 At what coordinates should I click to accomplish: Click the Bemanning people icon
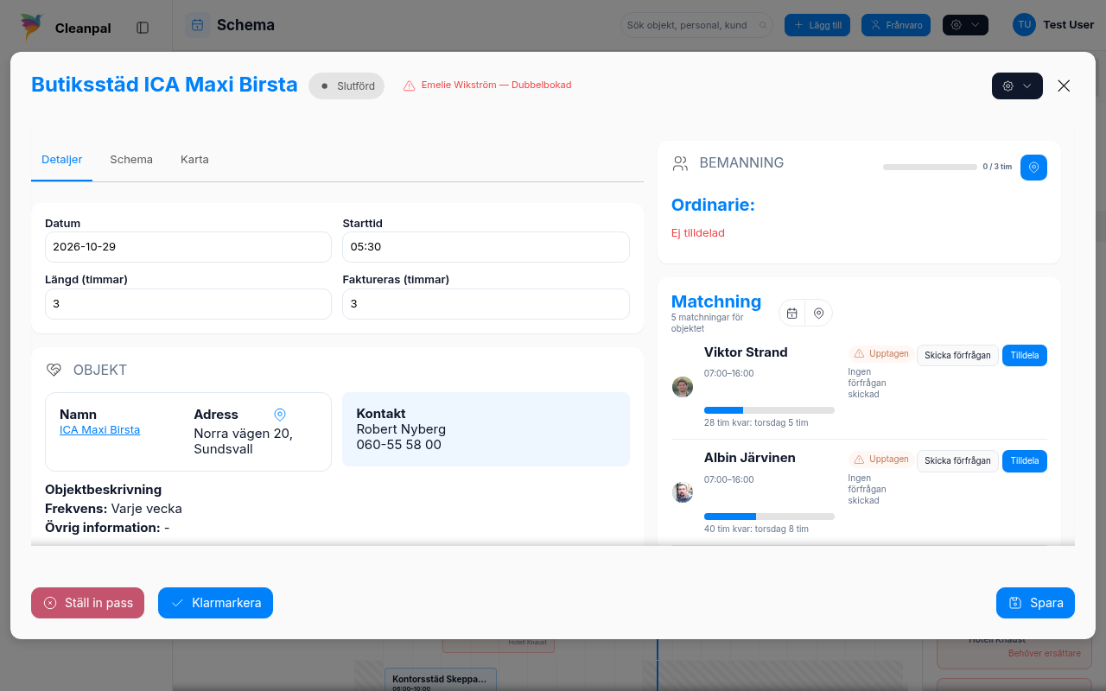681,163
